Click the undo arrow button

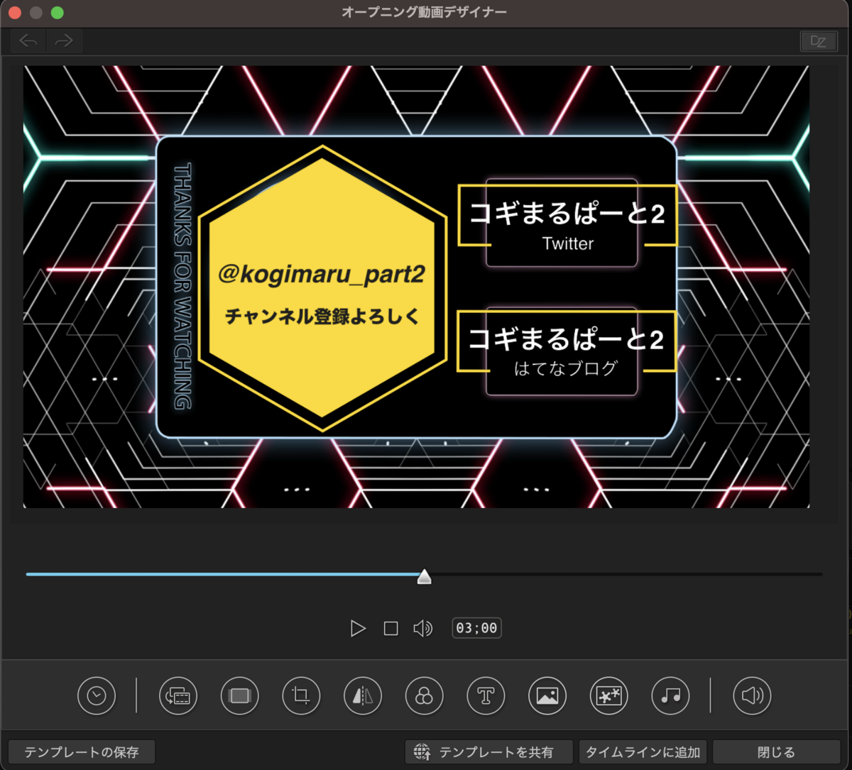(x=28, y=41)
